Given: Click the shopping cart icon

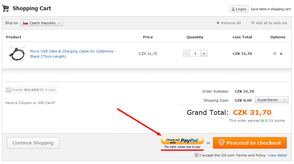Looking at the screenshot, I should click(6, 8).
